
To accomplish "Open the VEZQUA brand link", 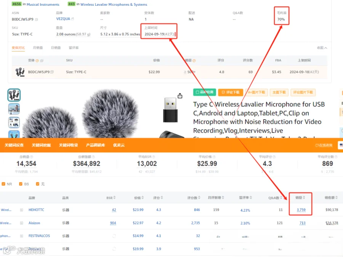I will pos(63,19).
